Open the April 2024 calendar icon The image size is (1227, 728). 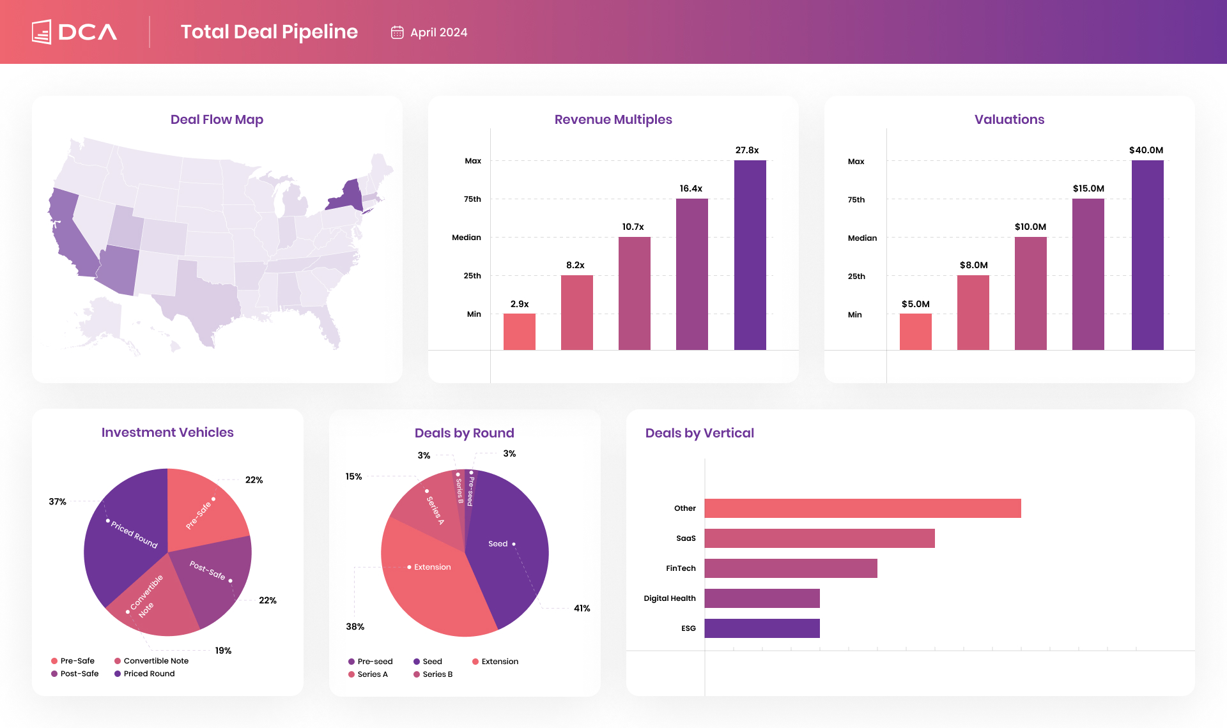396,31
